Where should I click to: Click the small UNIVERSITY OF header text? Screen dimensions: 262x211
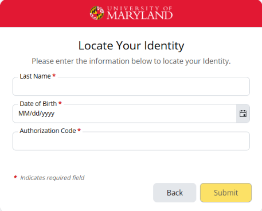click(x=140, y=9)
